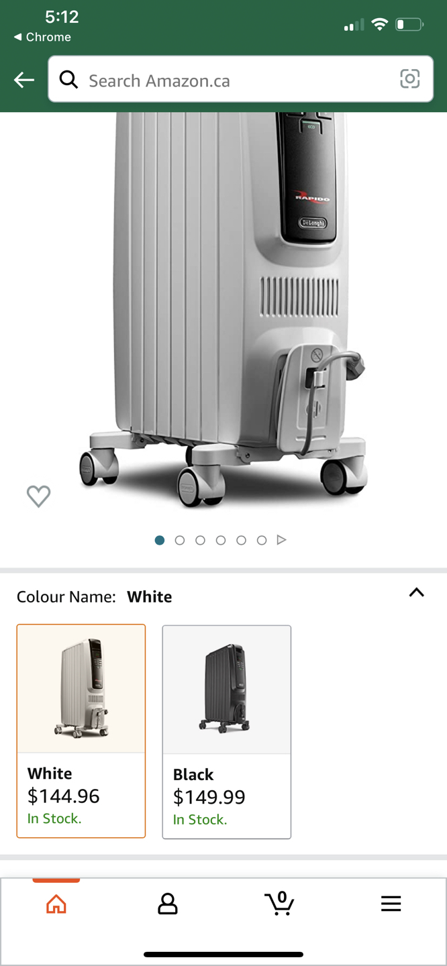Open camera scan search icon

409,79
